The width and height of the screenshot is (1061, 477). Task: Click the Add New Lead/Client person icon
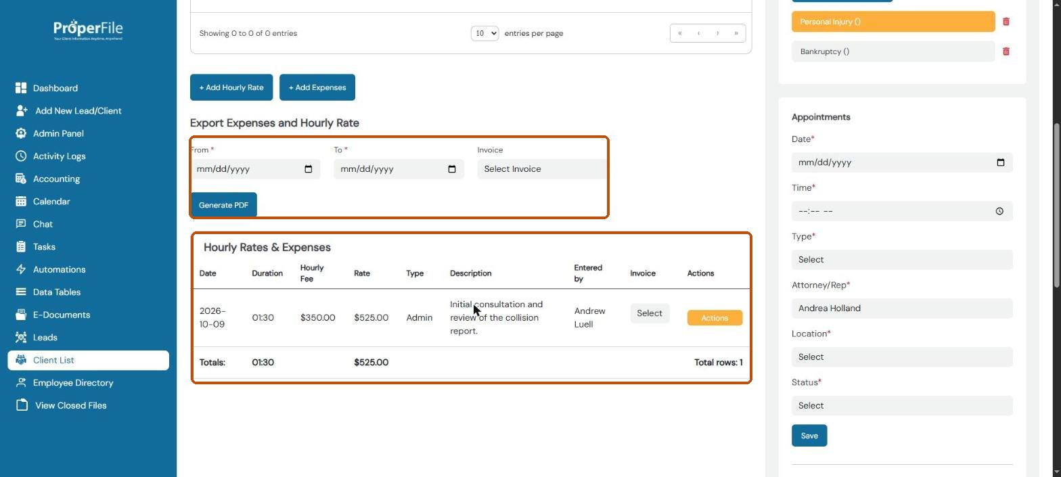[22, 110]
